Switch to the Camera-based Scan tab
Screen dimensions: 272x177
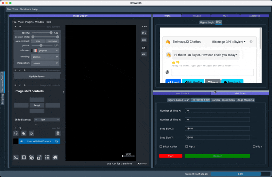[x=223, y=100]
